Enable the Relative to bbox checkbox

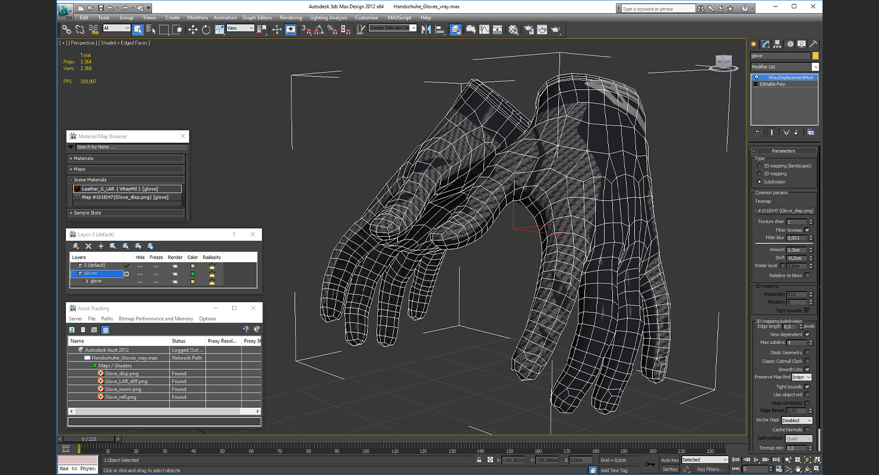tap(807, 275)
